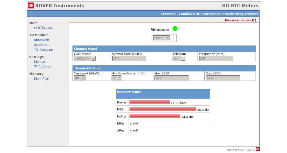The width and height of the screenshot is (287, 153).
Task: Open the DVB-C standard dropdown
Action: [161, 38]
